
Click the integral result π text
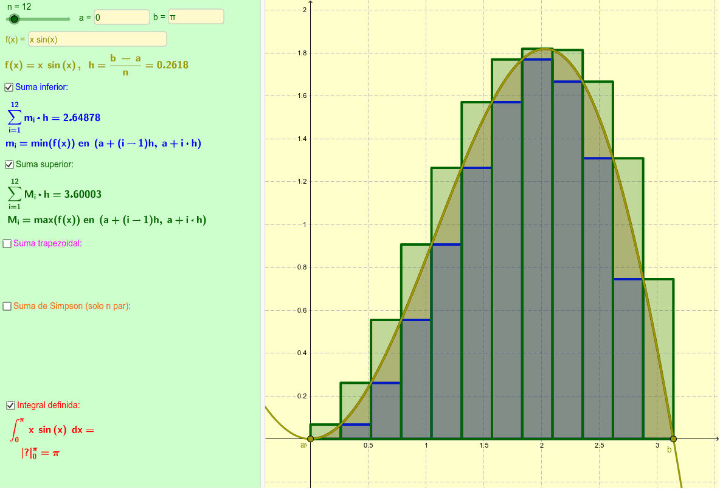pos(55,453)
